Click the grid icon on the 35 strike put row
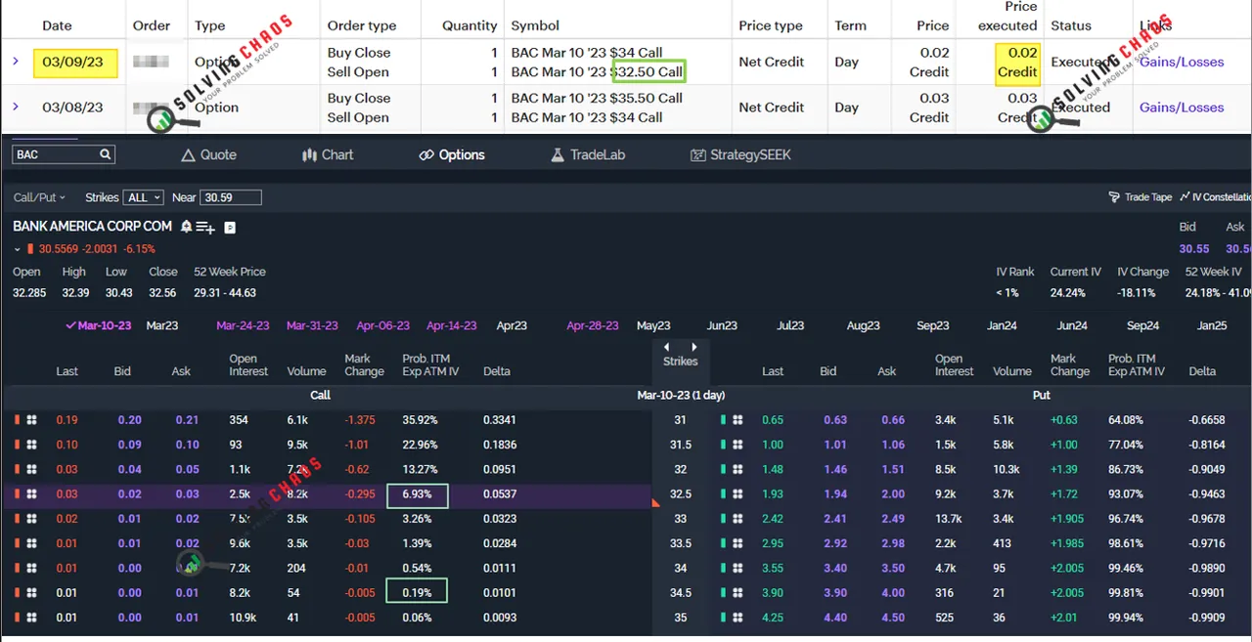The image size is (1252, 642). [739, 618]
